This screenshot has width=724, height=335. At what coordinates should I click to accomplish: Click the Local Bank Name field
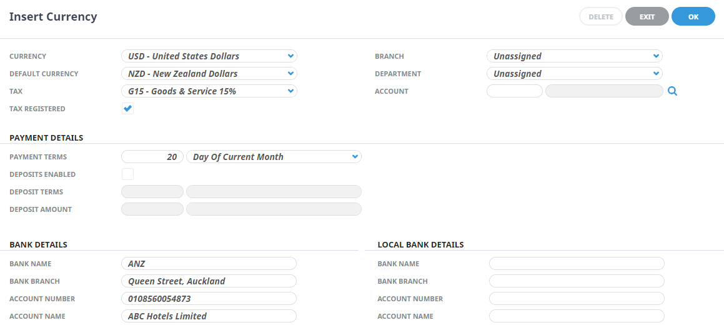577,264
